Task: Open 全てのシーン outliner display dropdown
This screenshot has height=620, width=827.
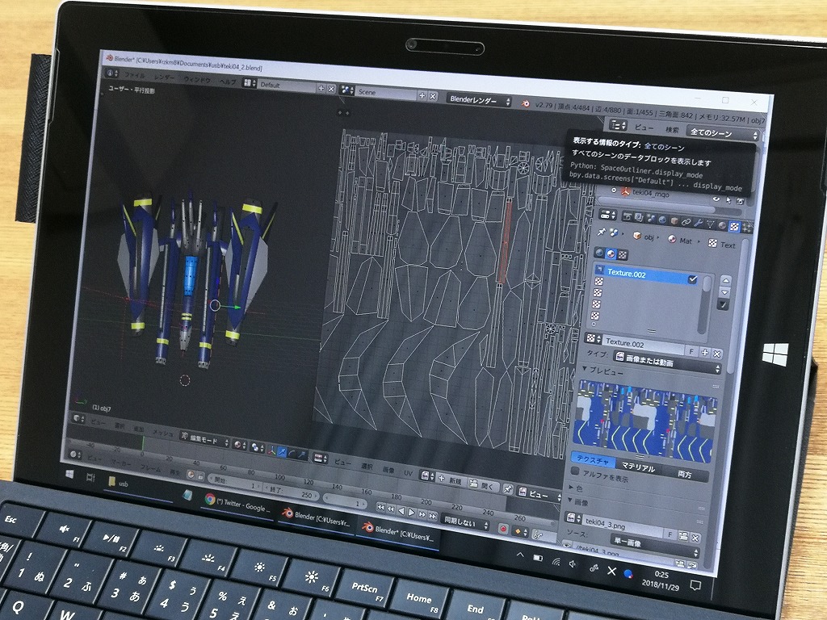Action: 723,133
